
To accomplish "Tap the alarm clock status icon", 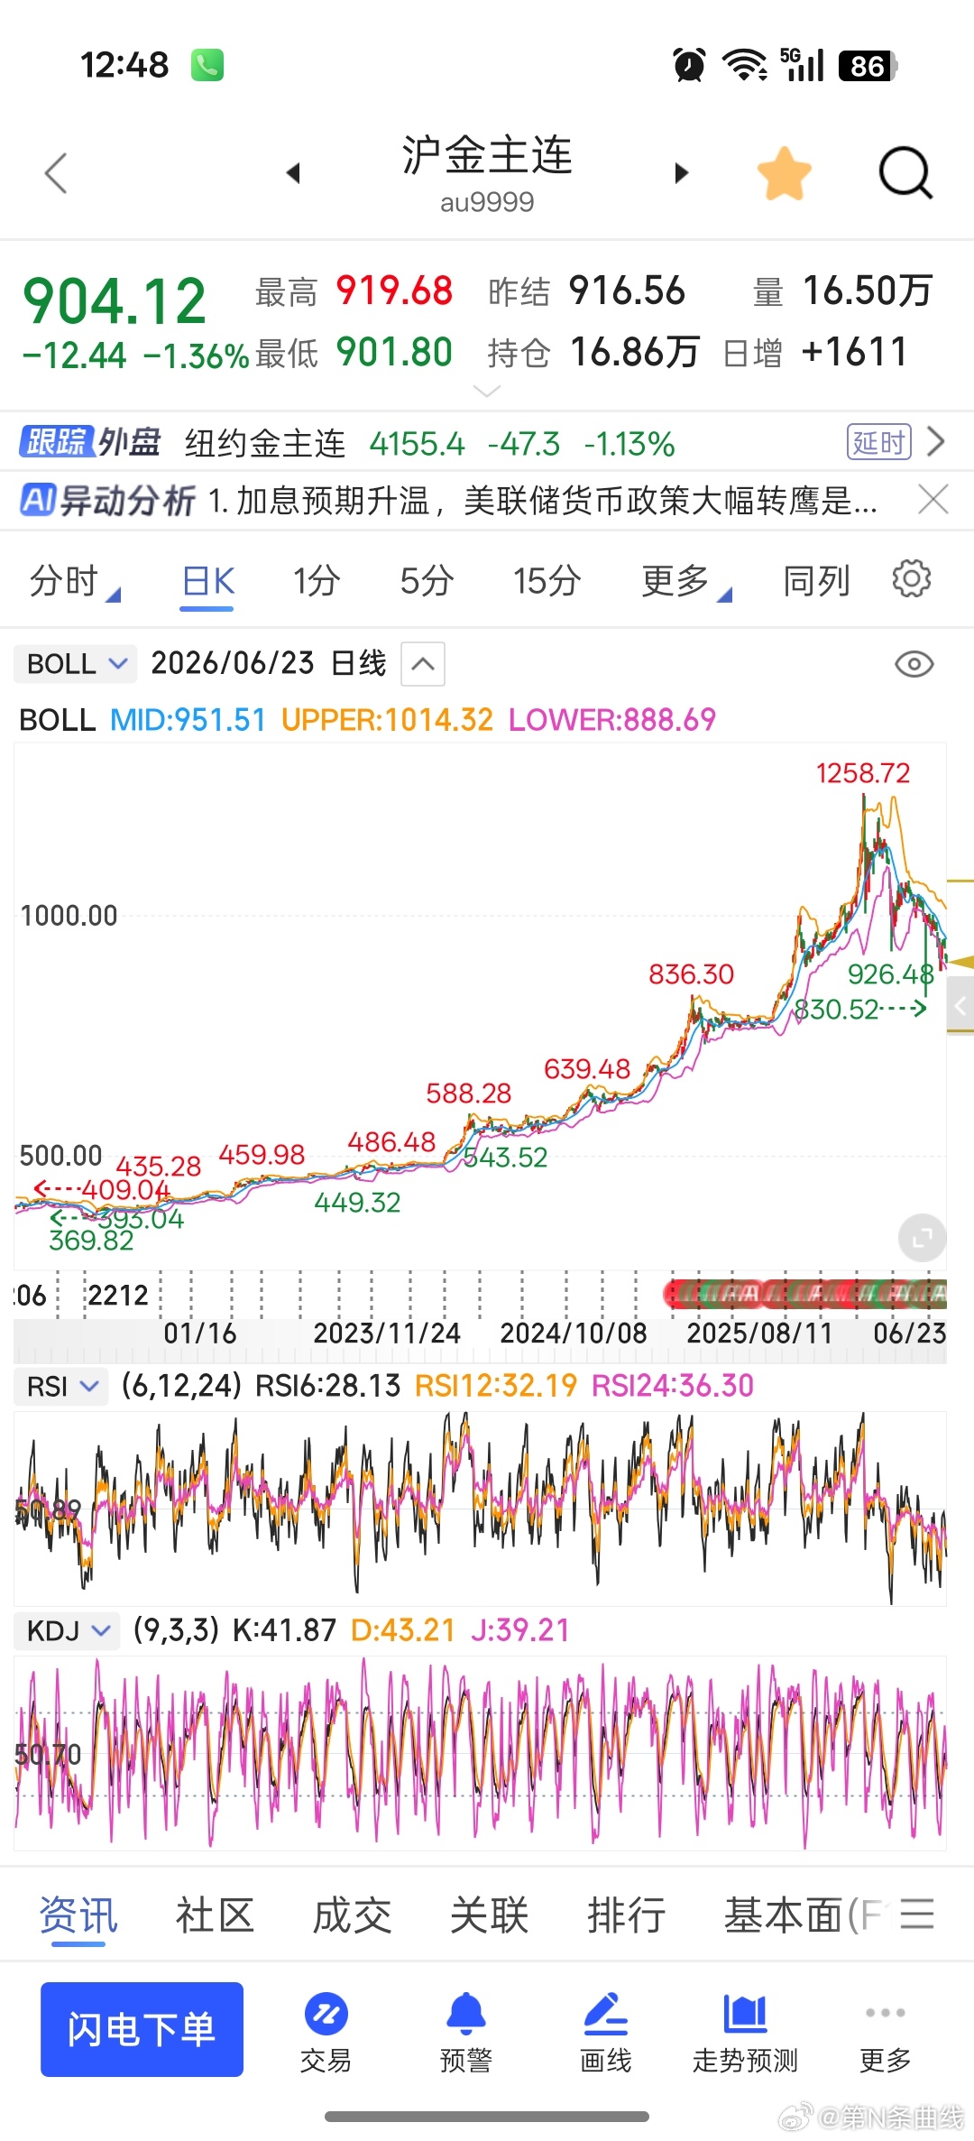I will coord(690,65).
